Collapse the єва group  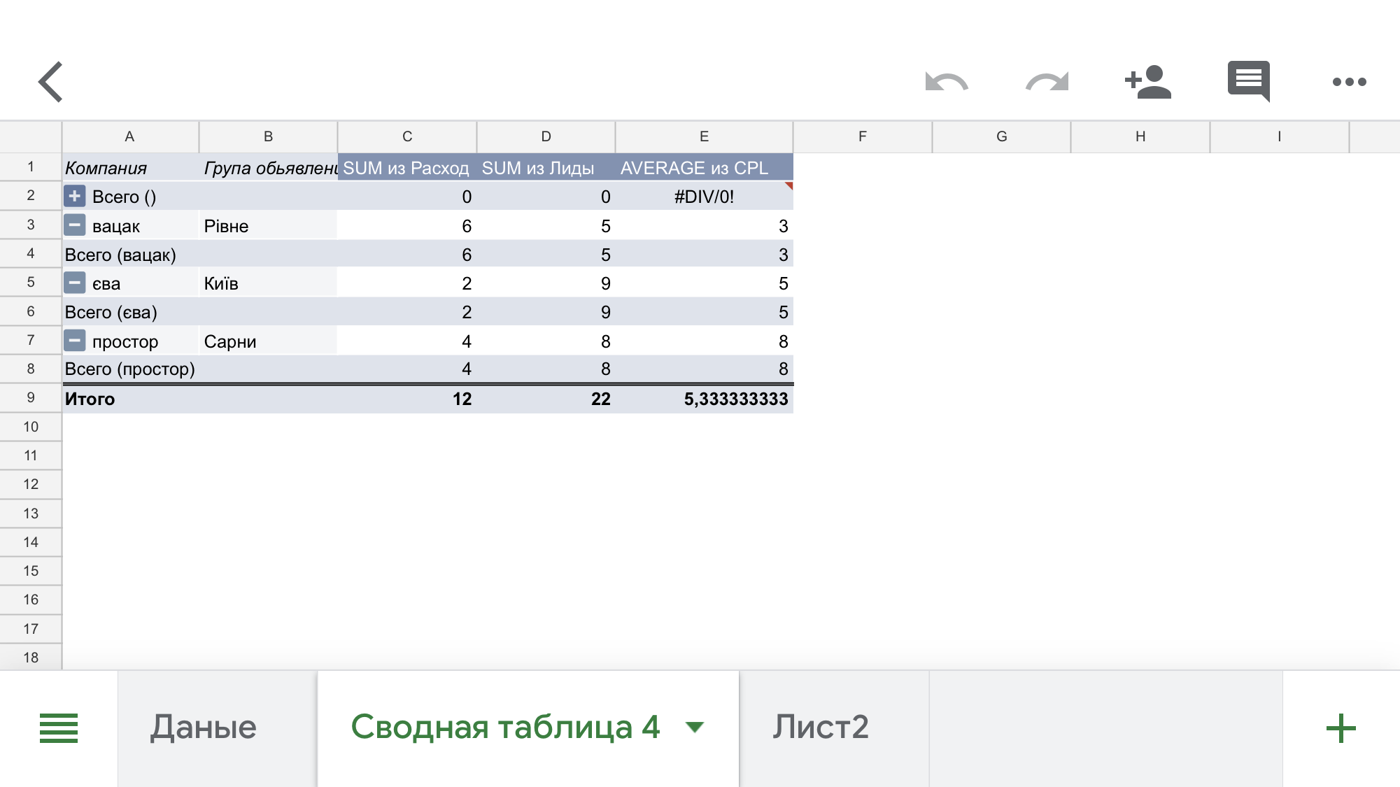[75, 283]
